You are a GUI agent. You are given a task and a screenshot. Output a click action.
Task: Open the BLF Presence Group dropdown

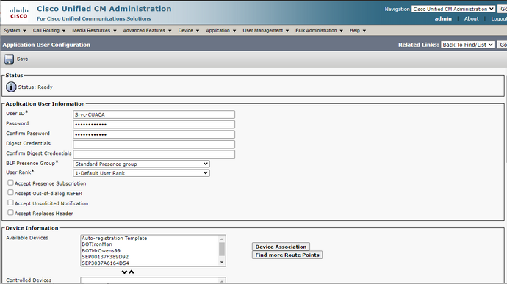click(141, 164)
